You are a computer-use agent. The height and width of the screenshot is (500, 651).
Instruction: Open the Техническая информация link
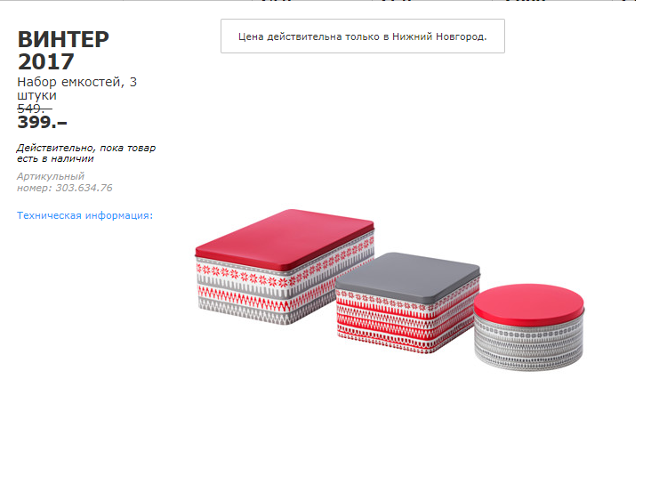(x=84, y=215)
